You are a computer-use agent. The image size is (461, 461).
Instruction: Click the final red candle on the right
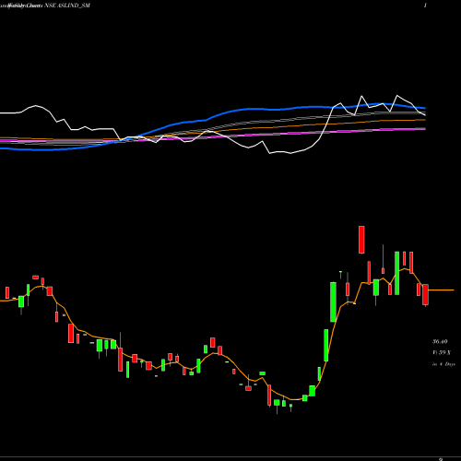pos(425,295)
